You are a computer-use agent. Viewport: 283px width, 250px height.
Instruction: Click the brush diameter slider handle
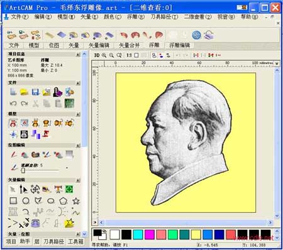[23, 170]
